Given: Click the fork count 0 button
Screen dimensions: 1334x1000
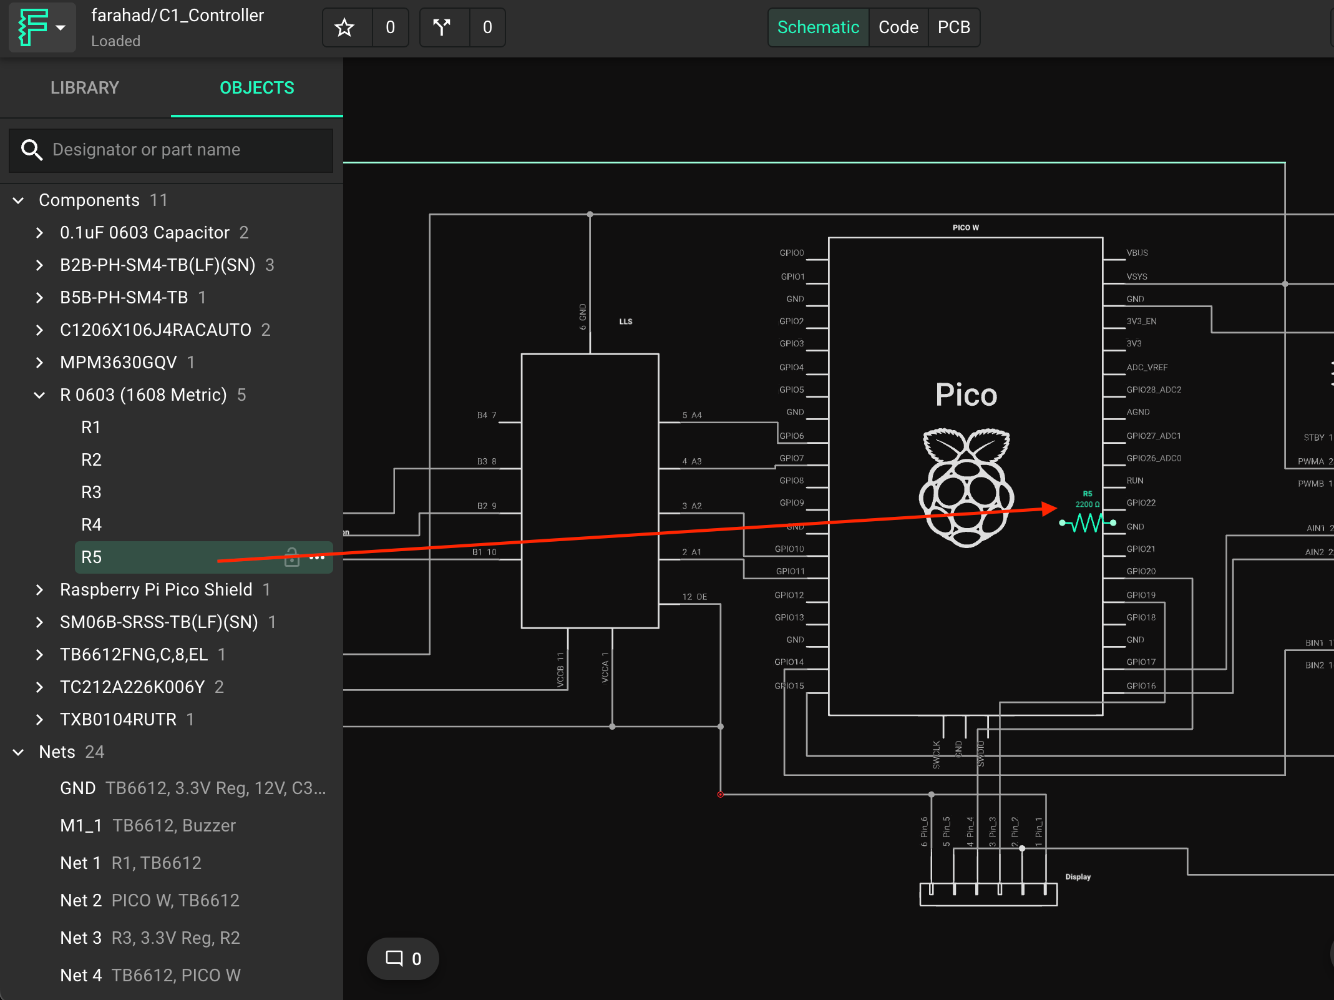Looking at the screenshot, I should click(x=488, y=27).
